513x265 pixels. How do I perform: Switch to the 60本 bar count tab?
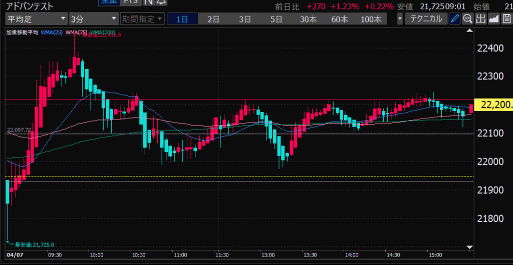(339, 19)
